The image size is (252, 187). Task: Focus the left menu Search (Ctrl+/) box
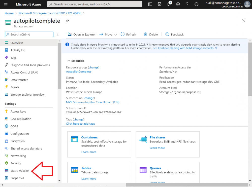point(29,34)
